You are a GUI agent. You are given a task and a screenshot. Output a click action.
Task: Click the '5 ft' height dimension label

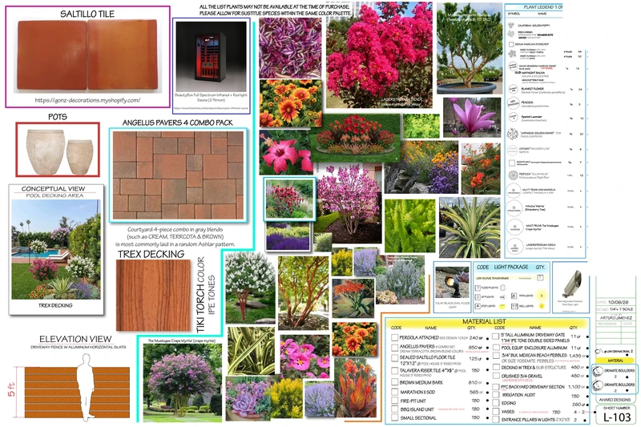pos(11,389)
